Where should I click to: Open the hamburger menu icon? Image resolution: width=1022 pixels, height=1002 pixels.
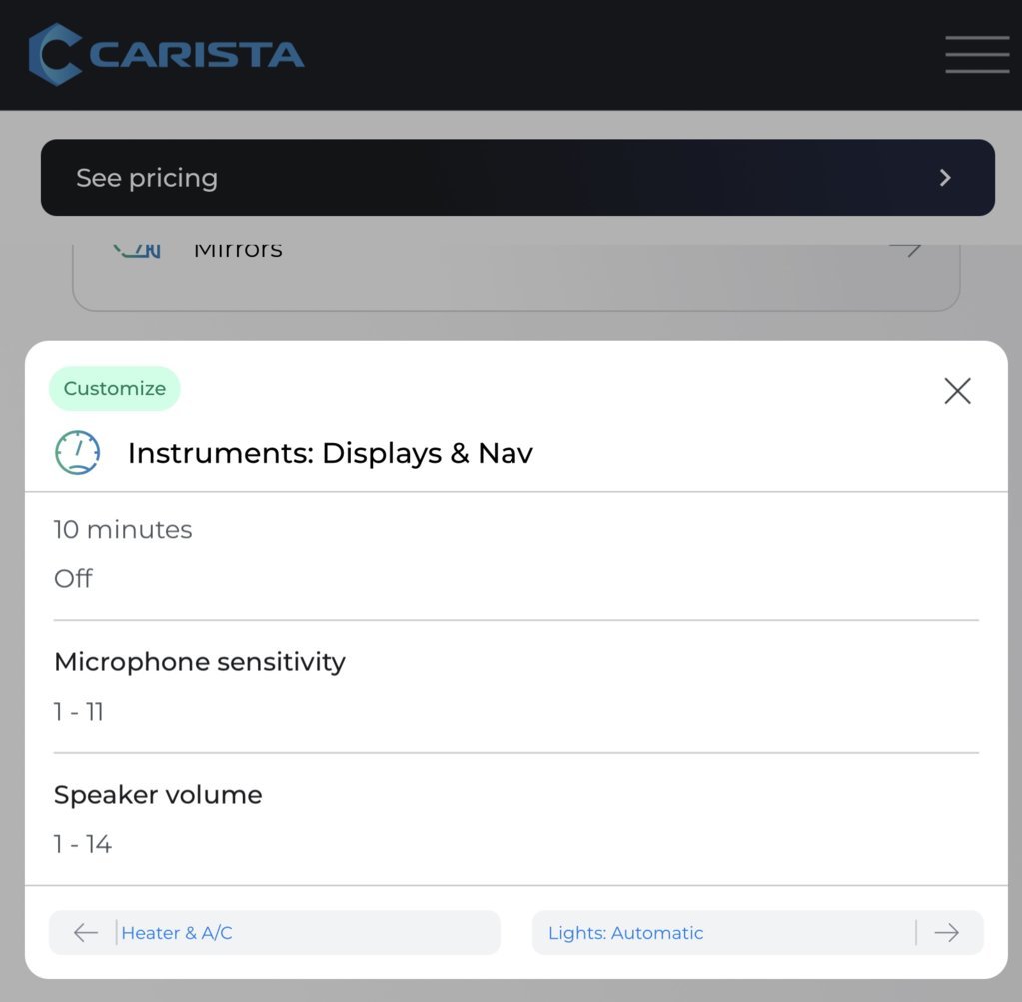pyautogui.click(x=977, y=55)
